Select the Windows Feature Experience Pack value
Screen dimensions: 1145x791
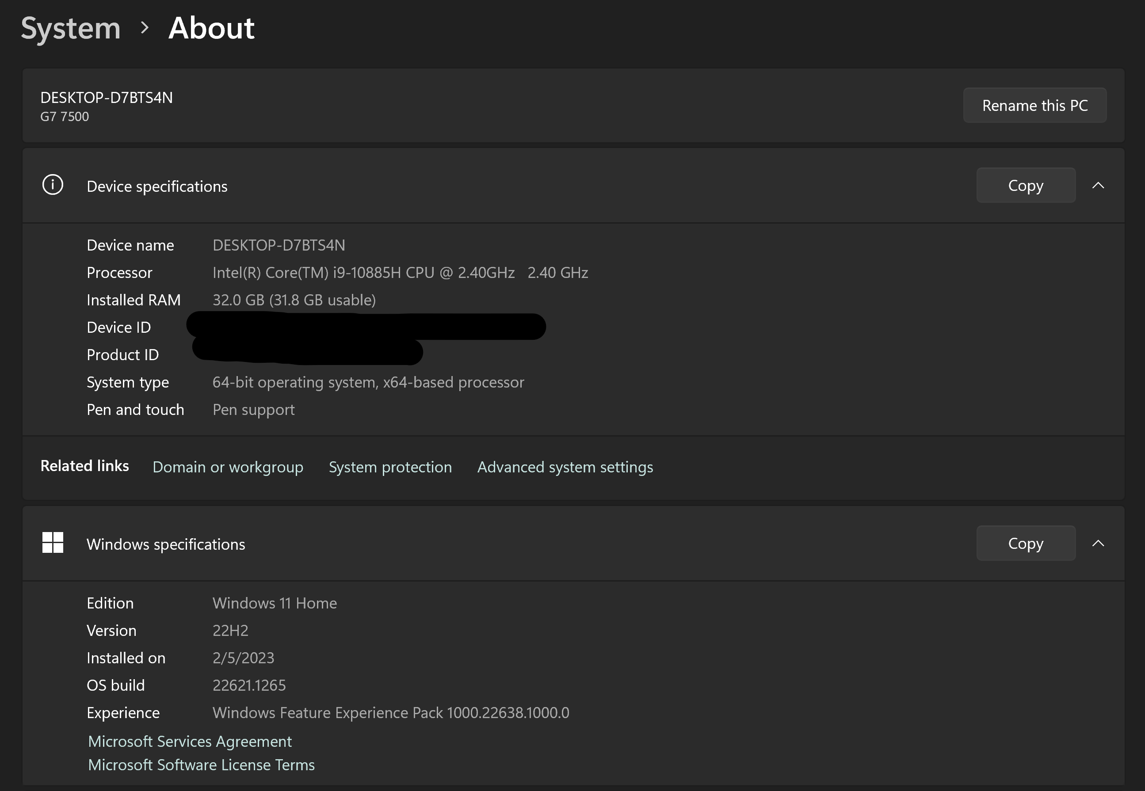pos(391,713)
